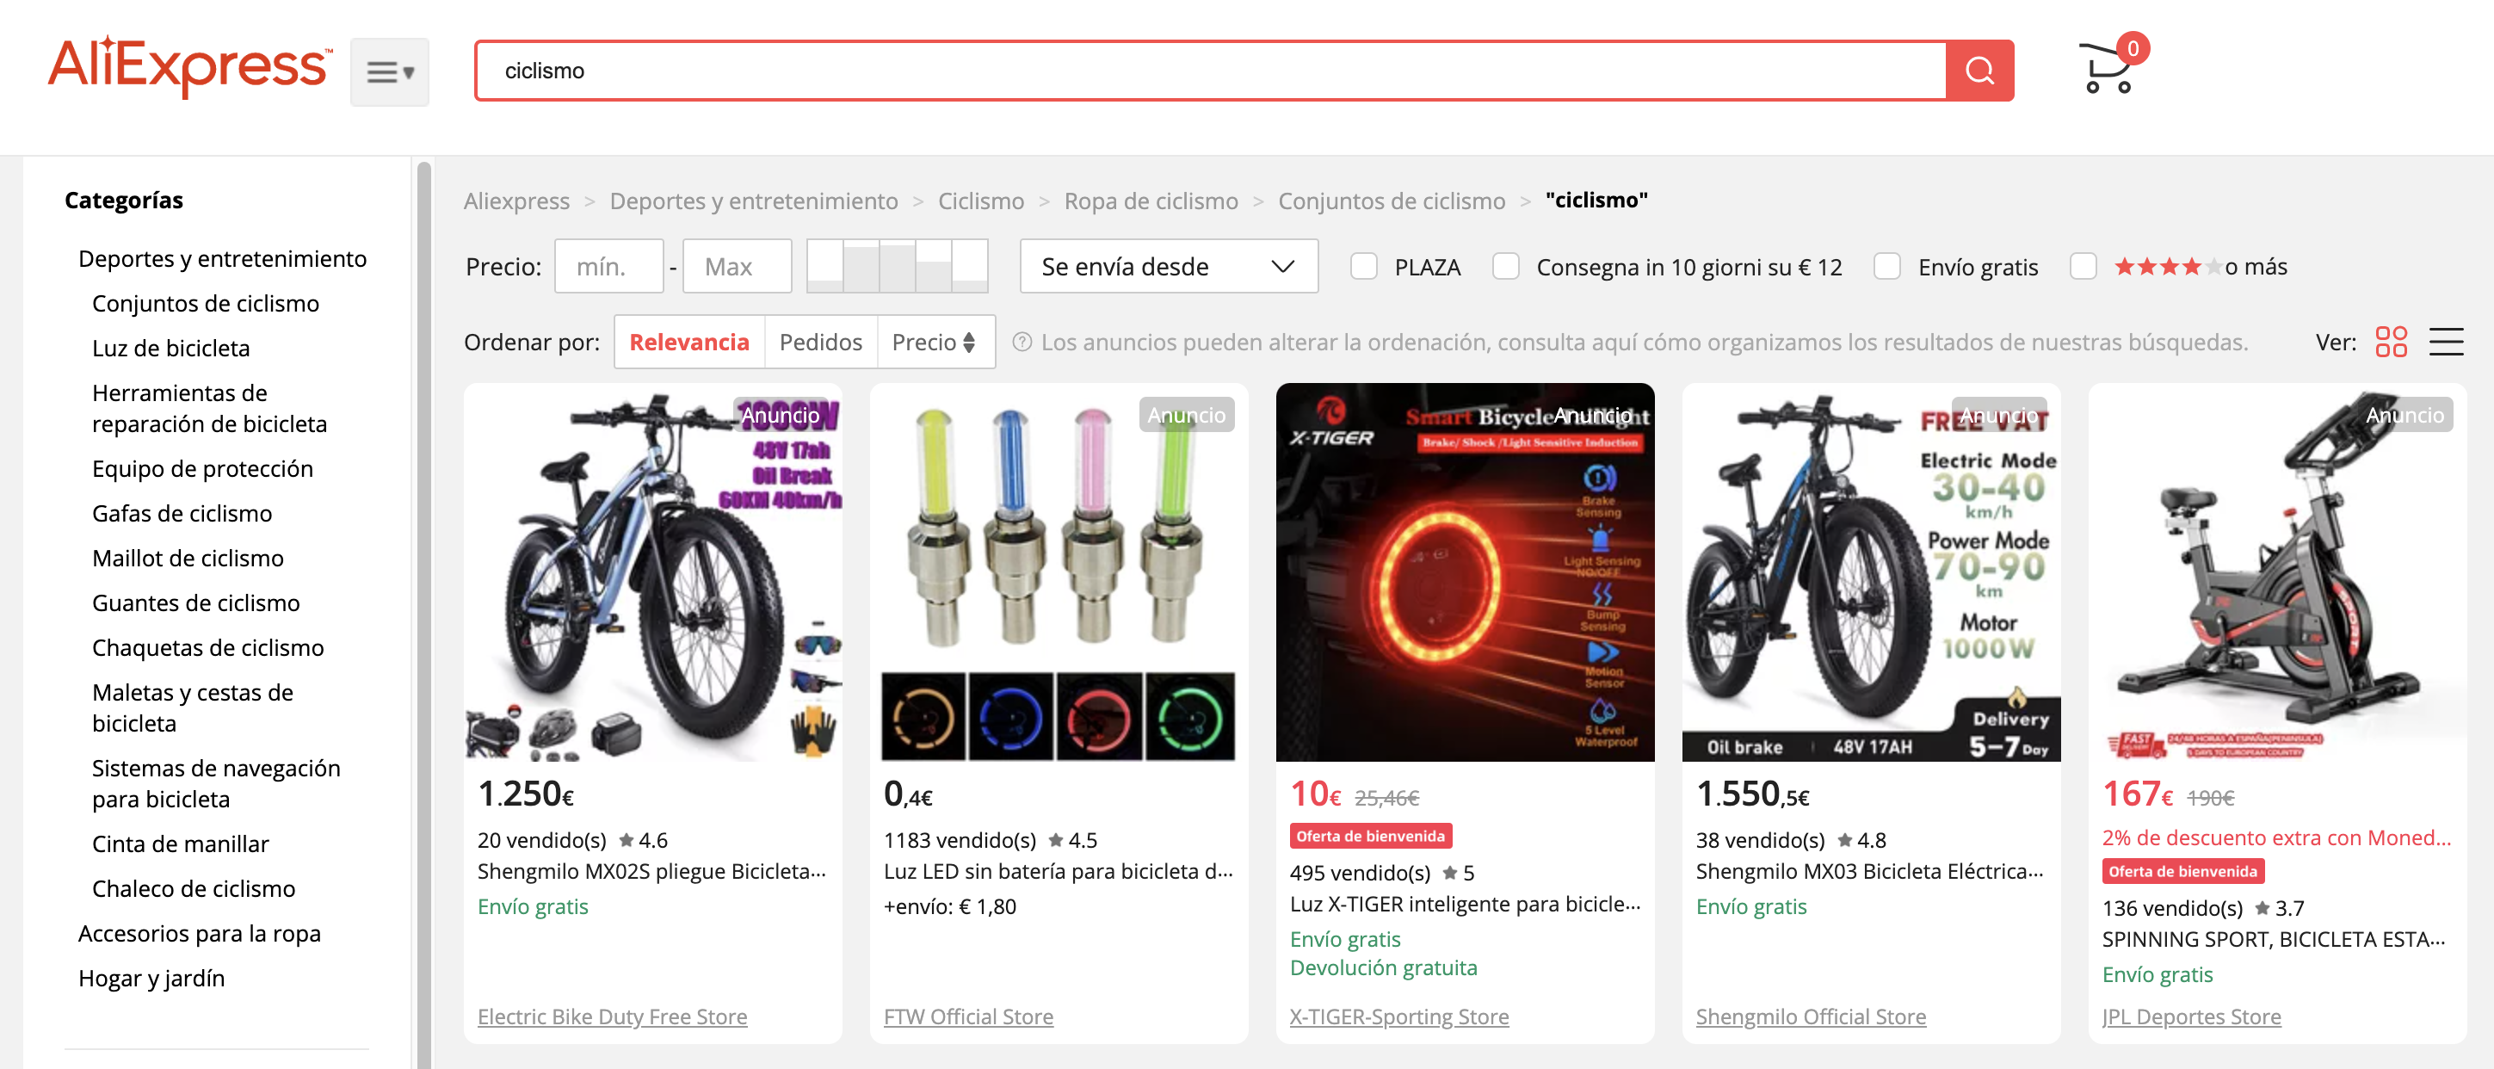Sort results by Pedidos
This screenshot has height=1069, width=2494.
click(x=820, y=342)
